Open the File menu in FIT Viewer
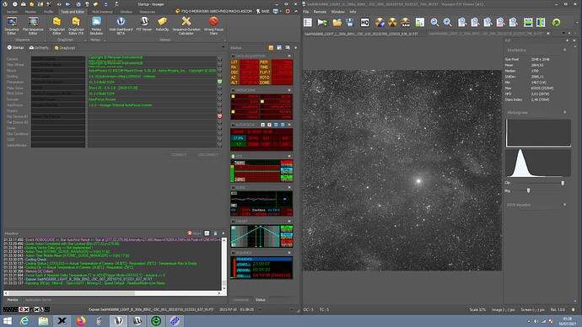This screenshot has height=327, width=582. (x=306, y=12)
